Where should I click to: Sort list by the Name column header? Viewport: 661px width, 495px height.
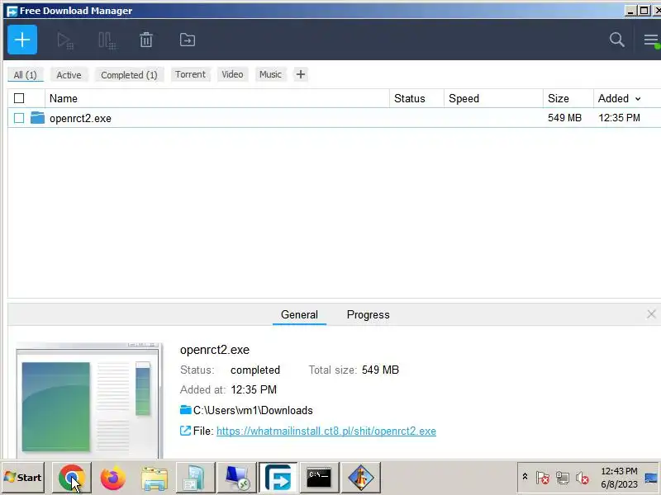(217, 98)
